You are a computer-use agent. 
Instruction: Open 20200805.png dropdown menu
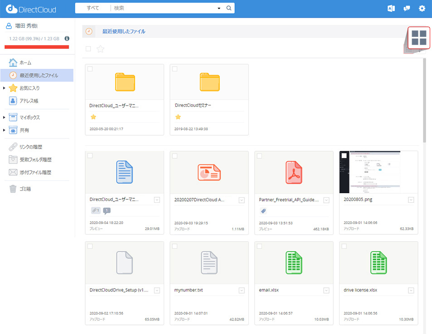point(411,200)
